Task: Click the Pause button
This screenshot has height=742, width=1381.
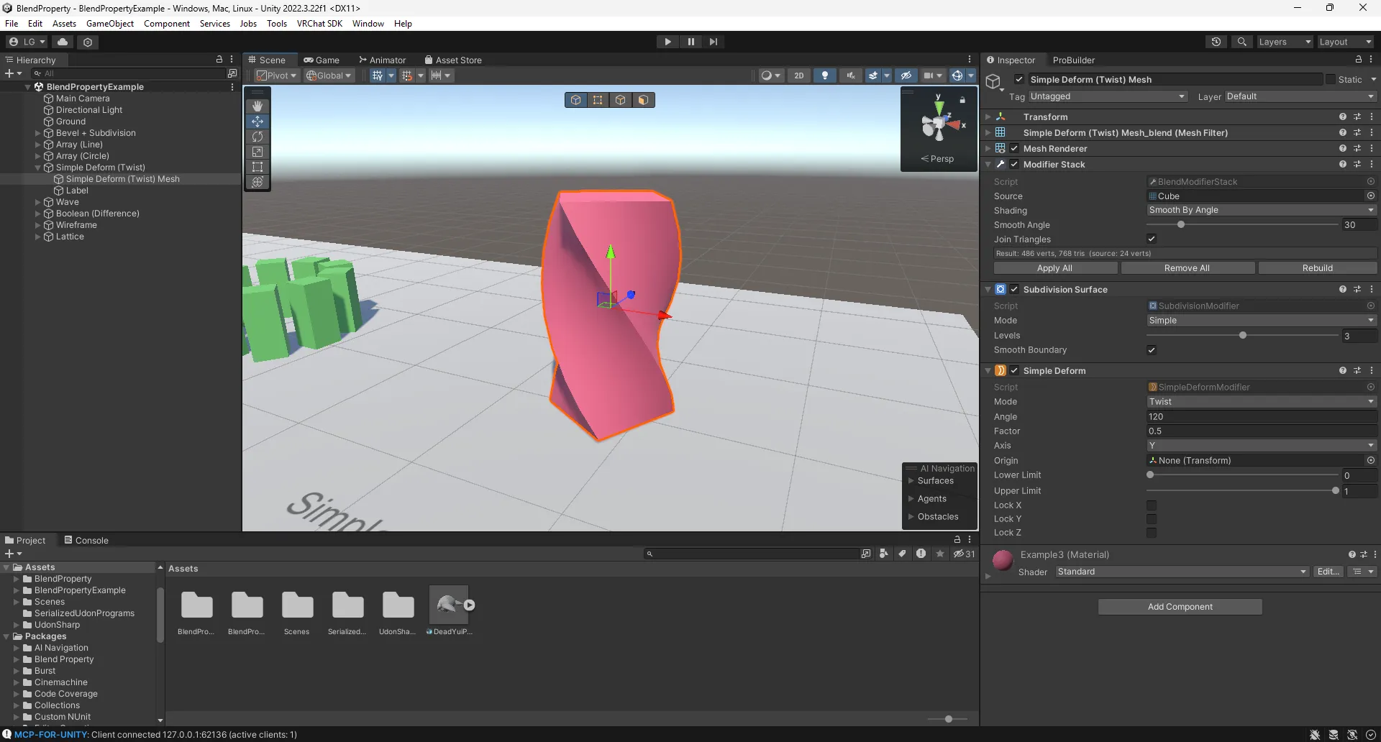Action: coord(691,42)
